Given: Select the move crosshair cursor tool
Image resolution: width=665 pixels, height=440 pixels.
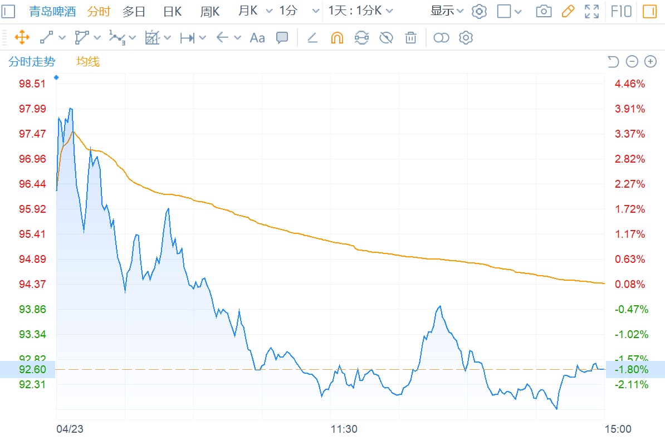Looking at the screenshot, I should pyautogui.click(x=22, y=37).
